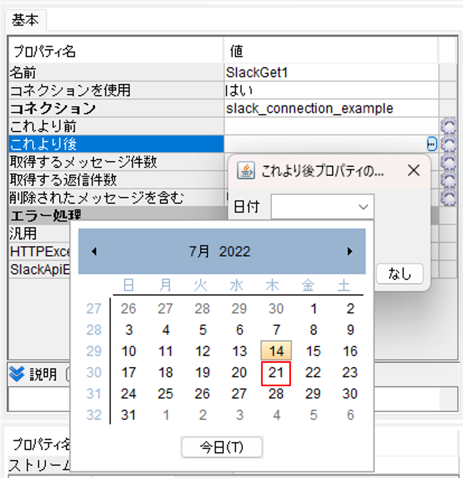The height and width of the screenshot is (478, 463).
Task: Select the SlackApiE row
Action: click(x=39, y=269)
